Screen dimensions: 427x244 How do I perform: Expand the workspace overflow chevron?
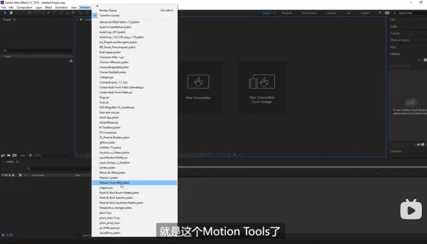[380, 13]
